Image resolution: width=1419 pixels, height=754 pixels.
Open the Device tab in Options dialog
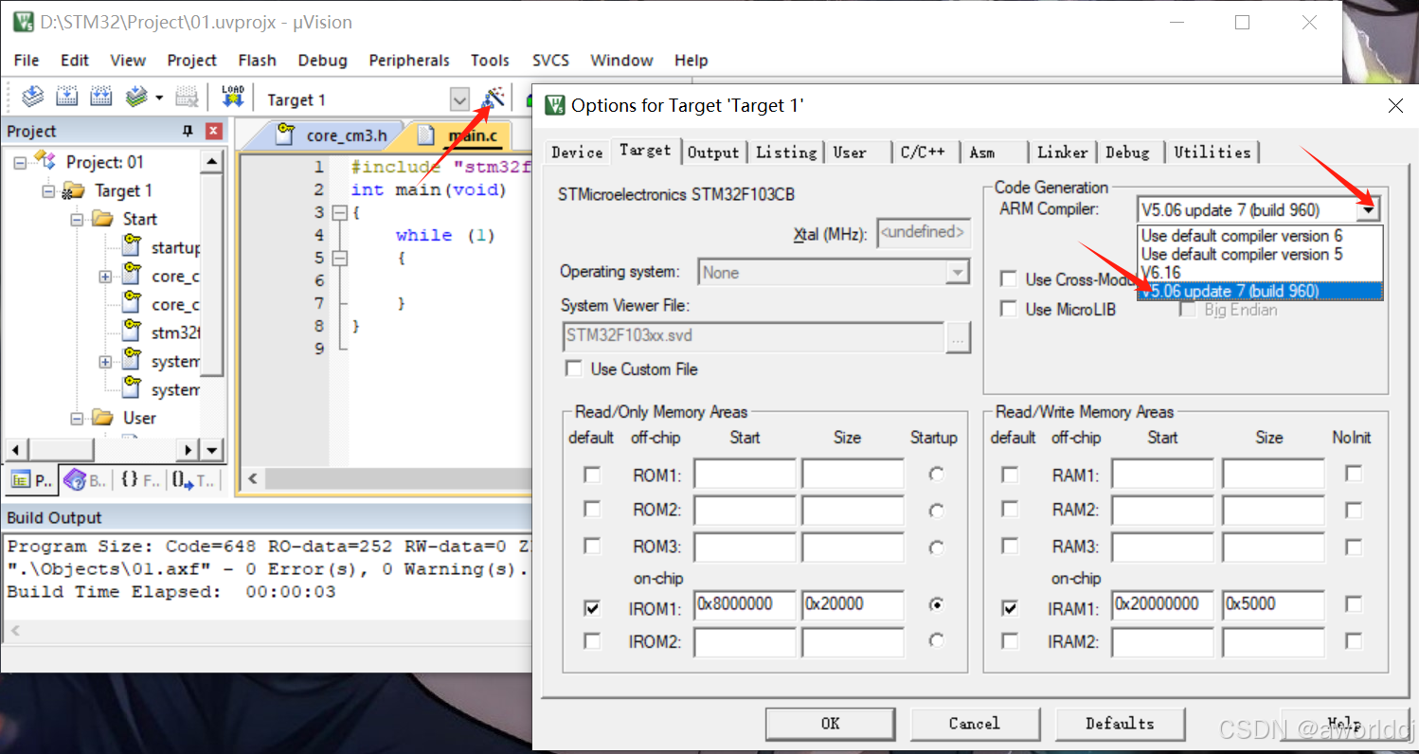[577, 152]
